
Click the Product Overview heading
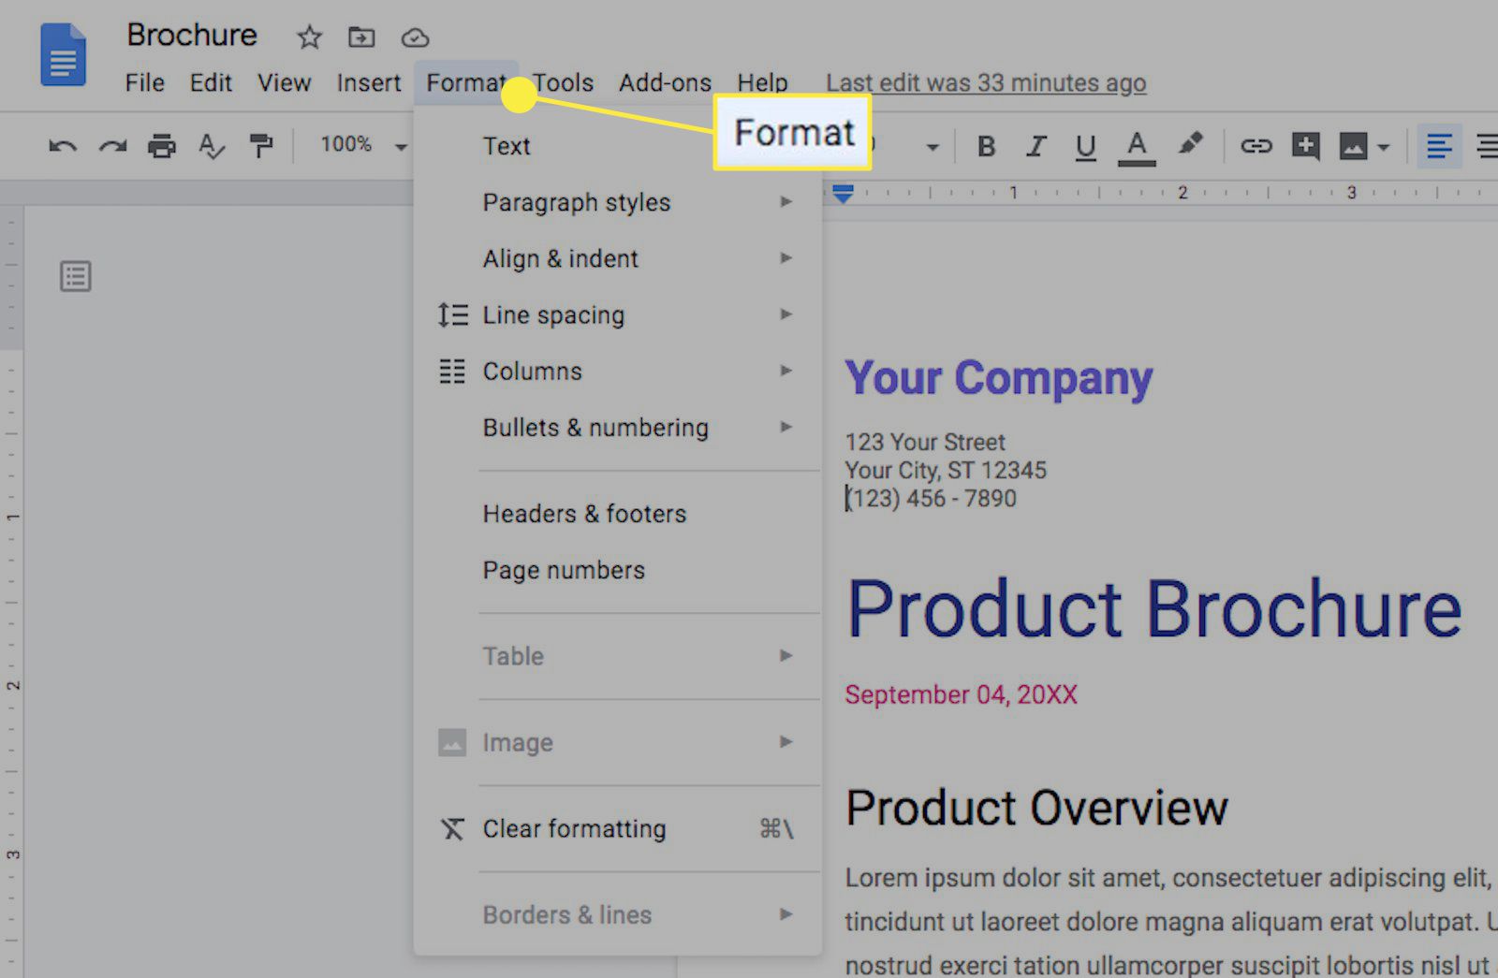[x=1036, y=808]
